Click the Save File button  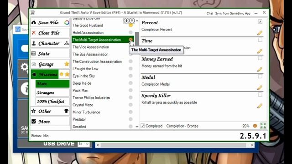[50, 22]
